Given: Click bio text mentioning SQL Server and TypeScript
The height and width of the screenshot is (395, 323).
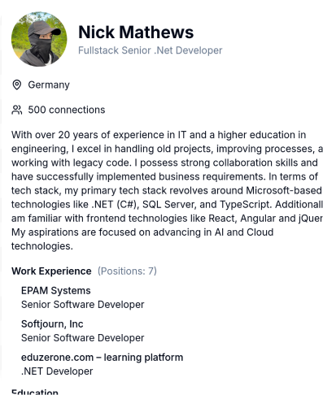Looking at the screenshot, I should point(167,205).
